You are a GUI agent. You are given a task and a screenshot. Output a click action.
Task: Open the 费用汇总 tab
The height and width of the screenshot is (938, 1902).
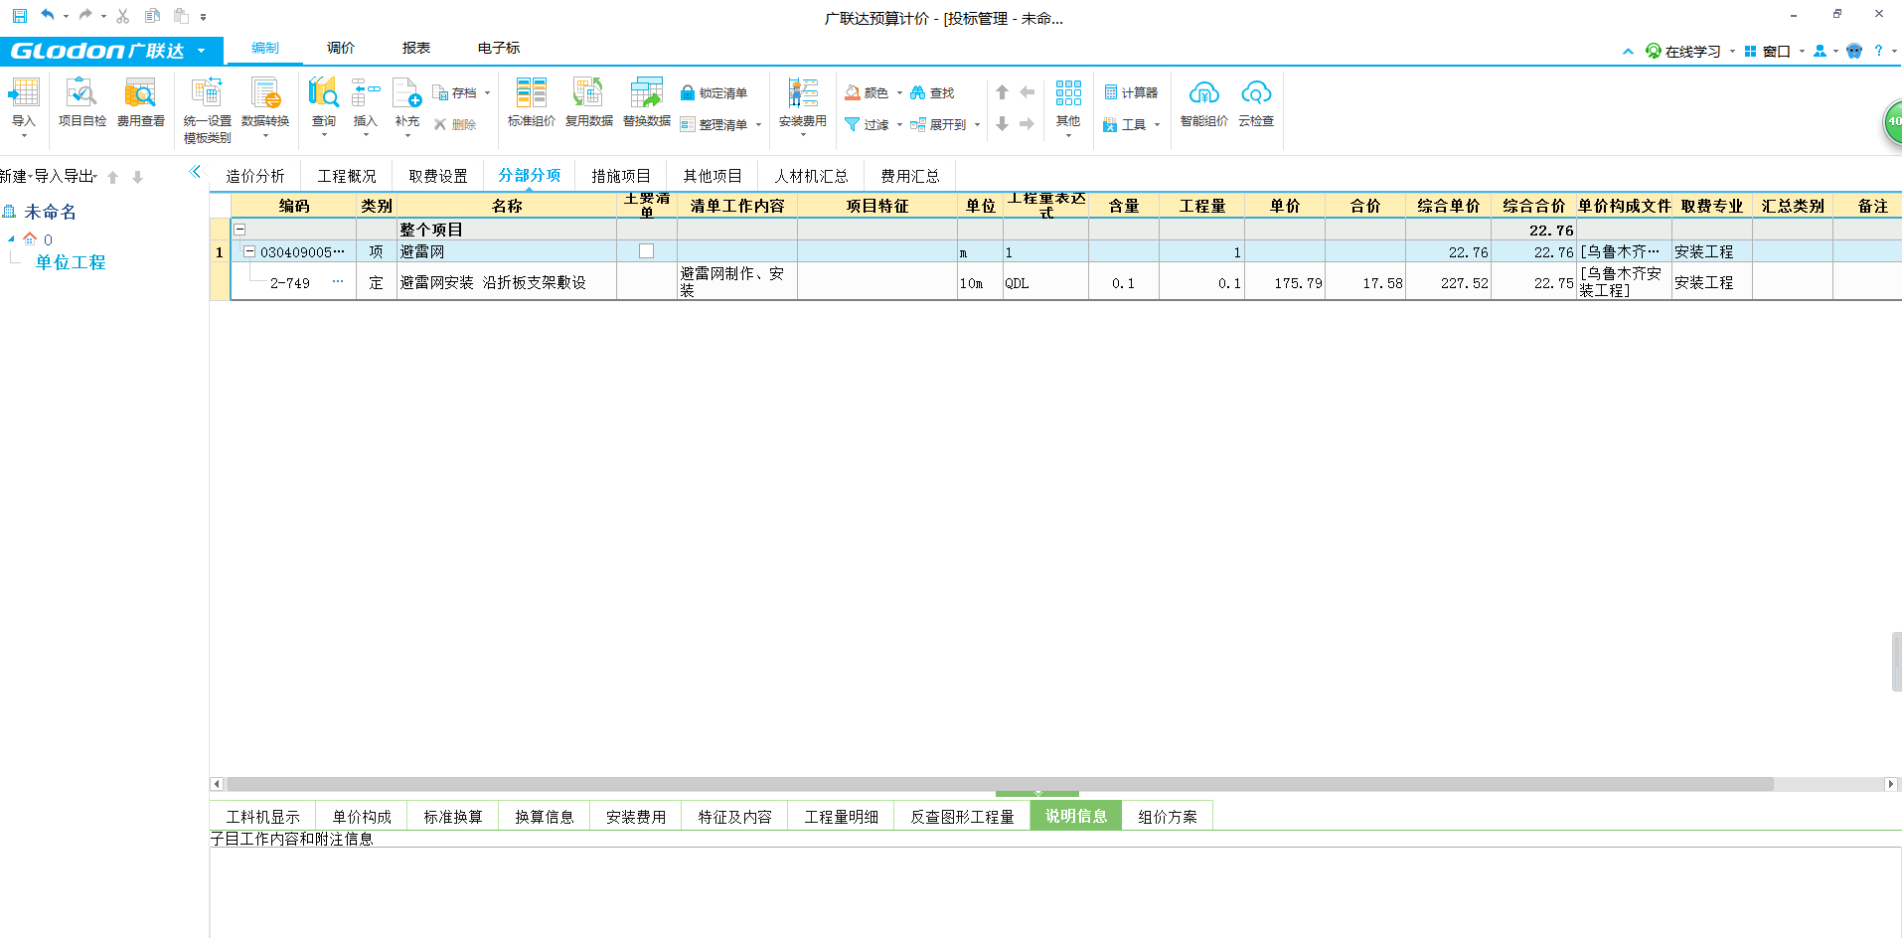[910, 176]
